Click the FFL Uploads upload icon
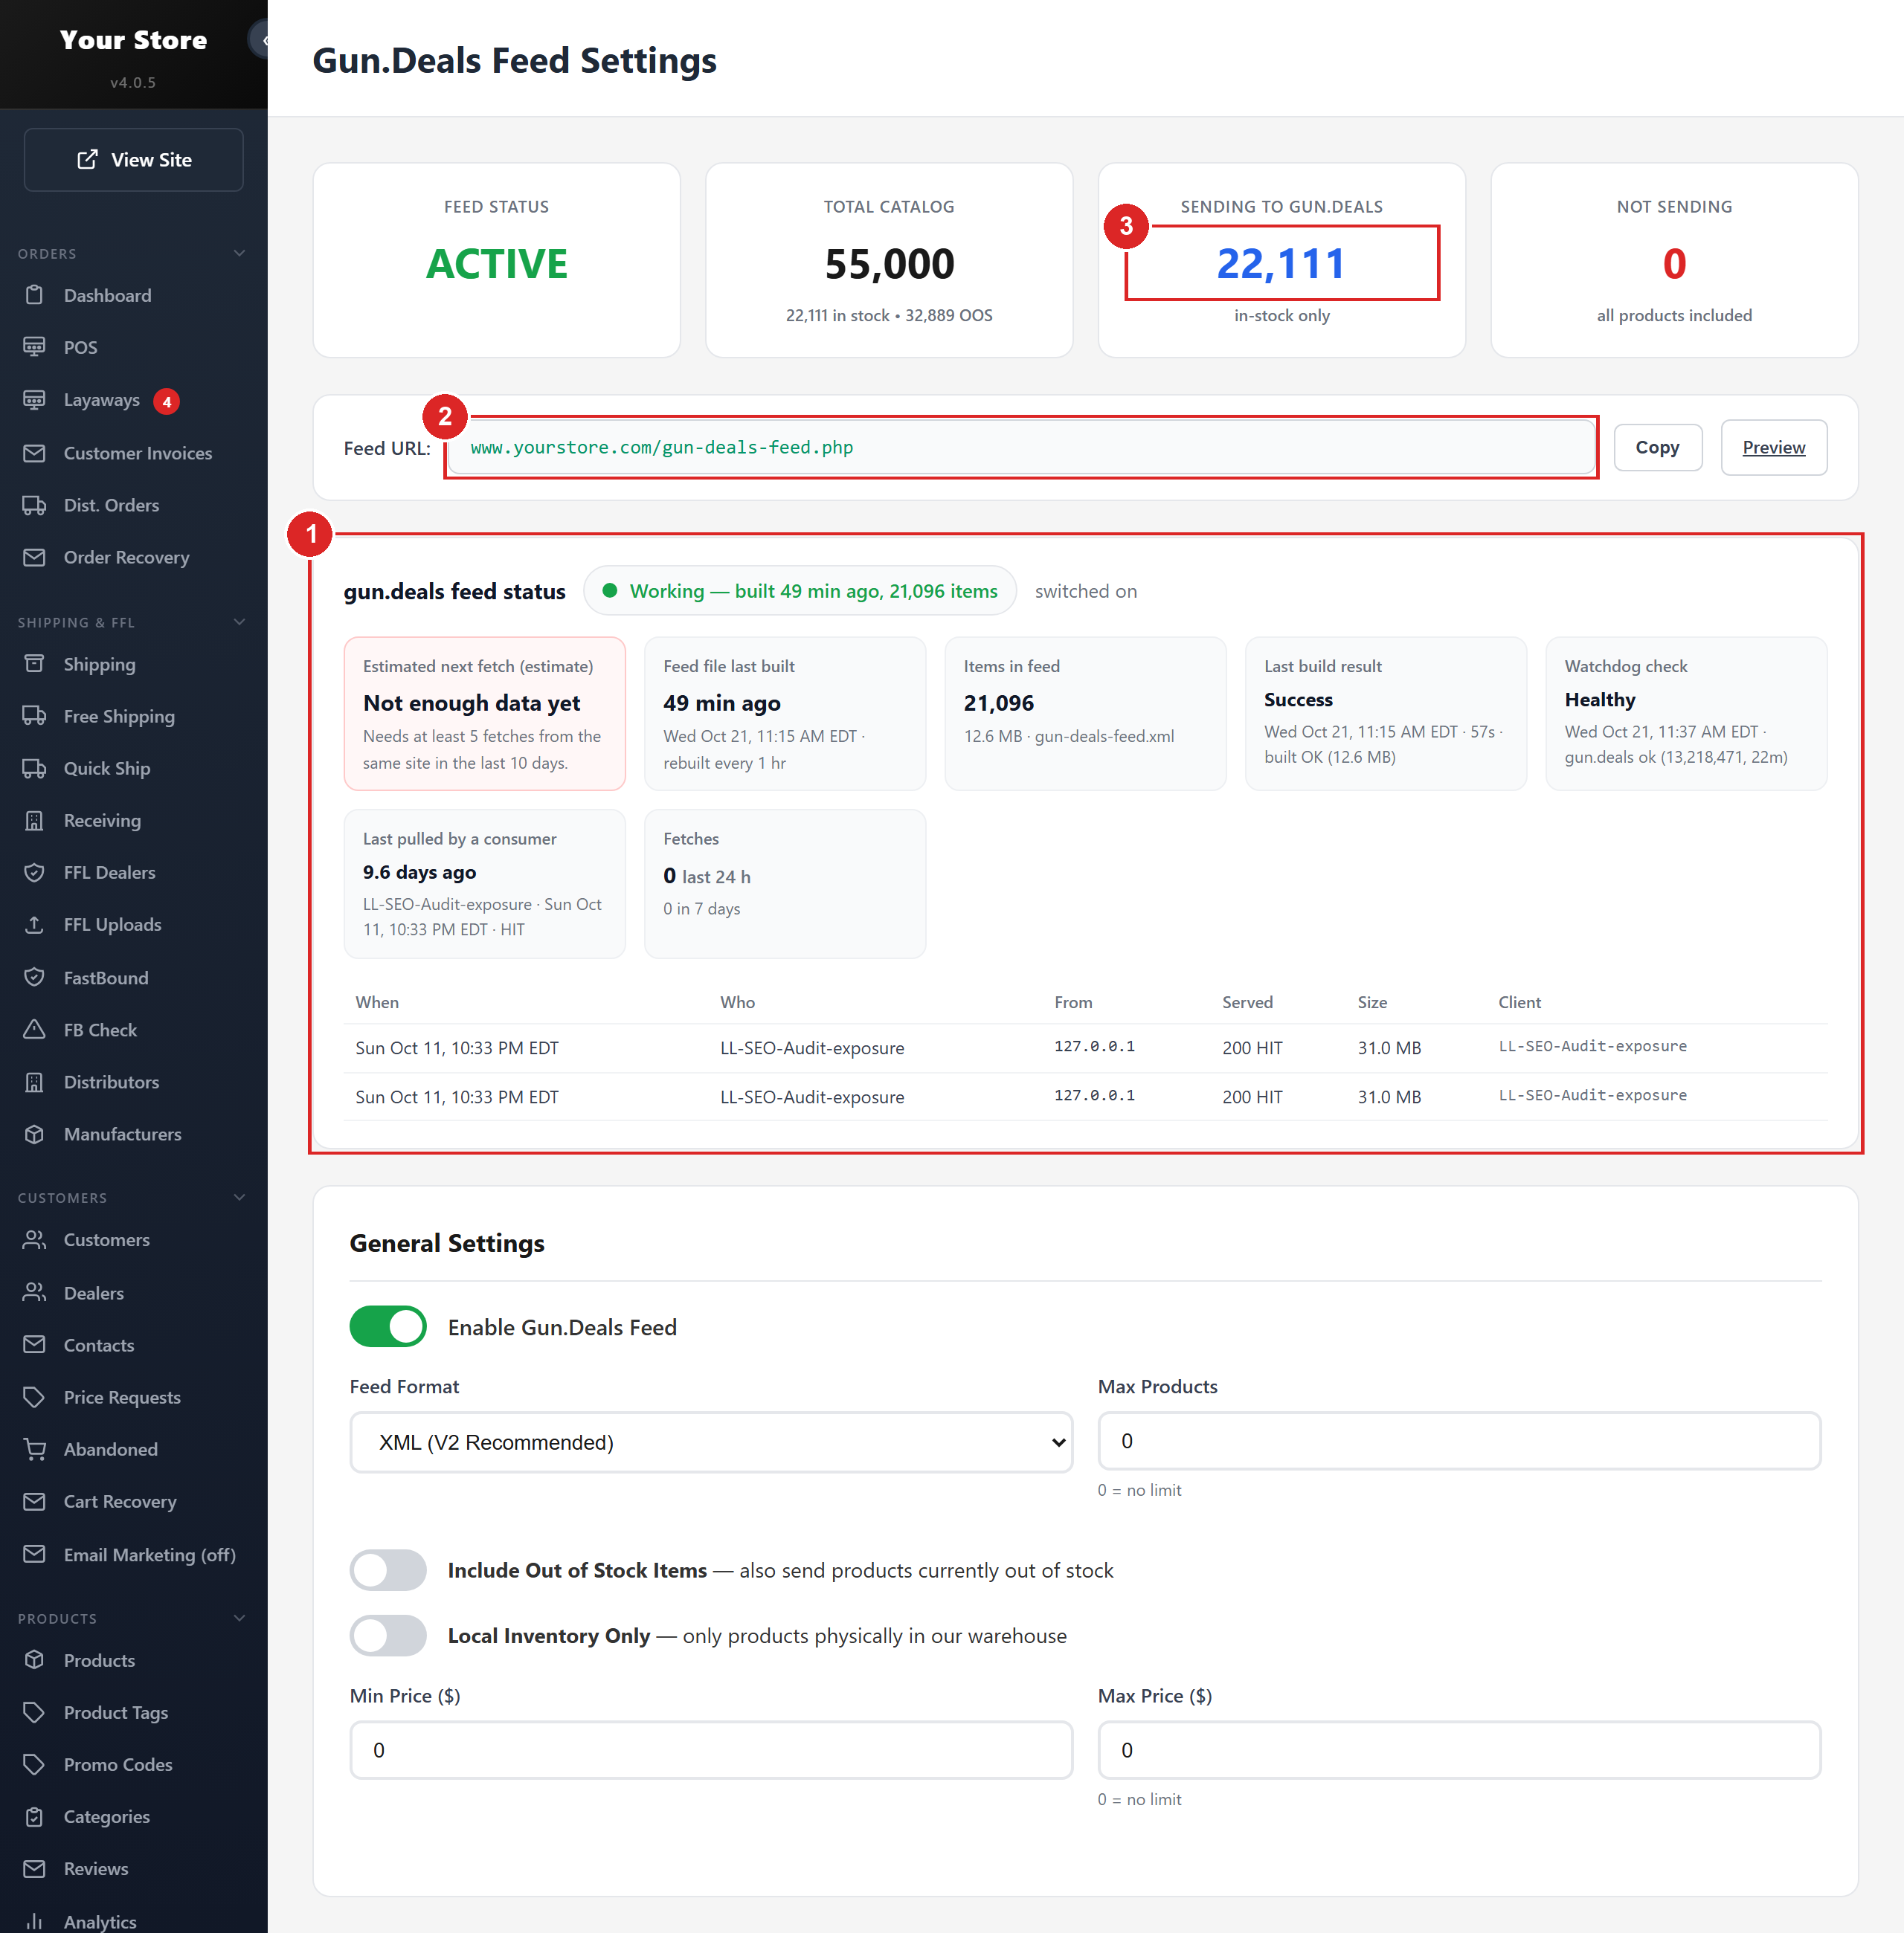The width and height of the screenshot is (1904, 1933). point(34,923)
